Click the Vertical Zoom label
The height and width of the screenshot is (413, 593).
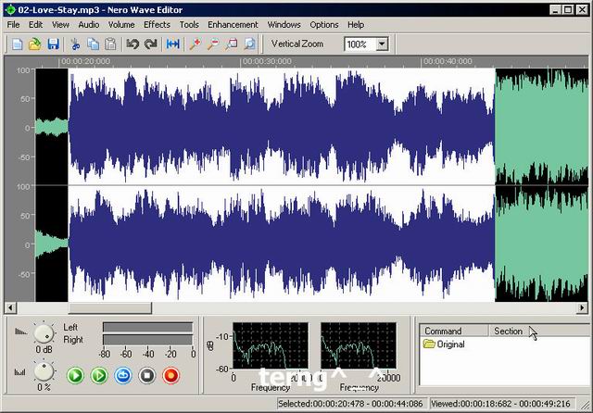(x=297, y=44)
